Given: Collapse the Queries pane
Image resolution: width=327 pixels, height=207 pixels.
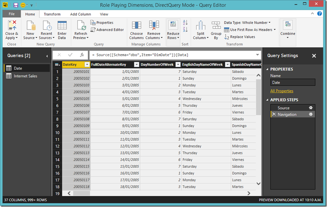Looking at the screenshot, I should (x=47, y=56).
